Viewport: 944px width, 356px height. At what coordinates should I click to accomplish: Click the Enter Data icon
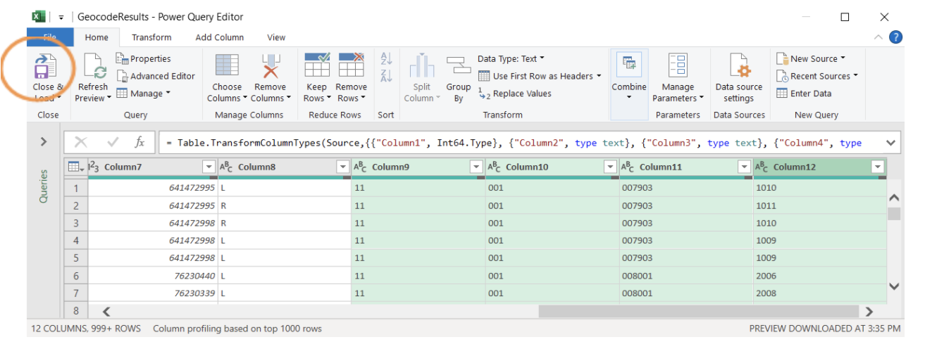tap(782, 94)
